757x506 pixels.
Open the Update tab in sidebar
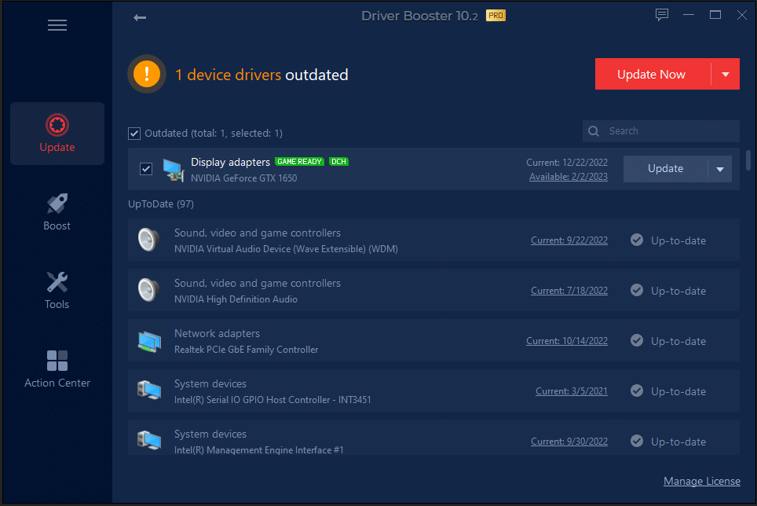point(57,134)
